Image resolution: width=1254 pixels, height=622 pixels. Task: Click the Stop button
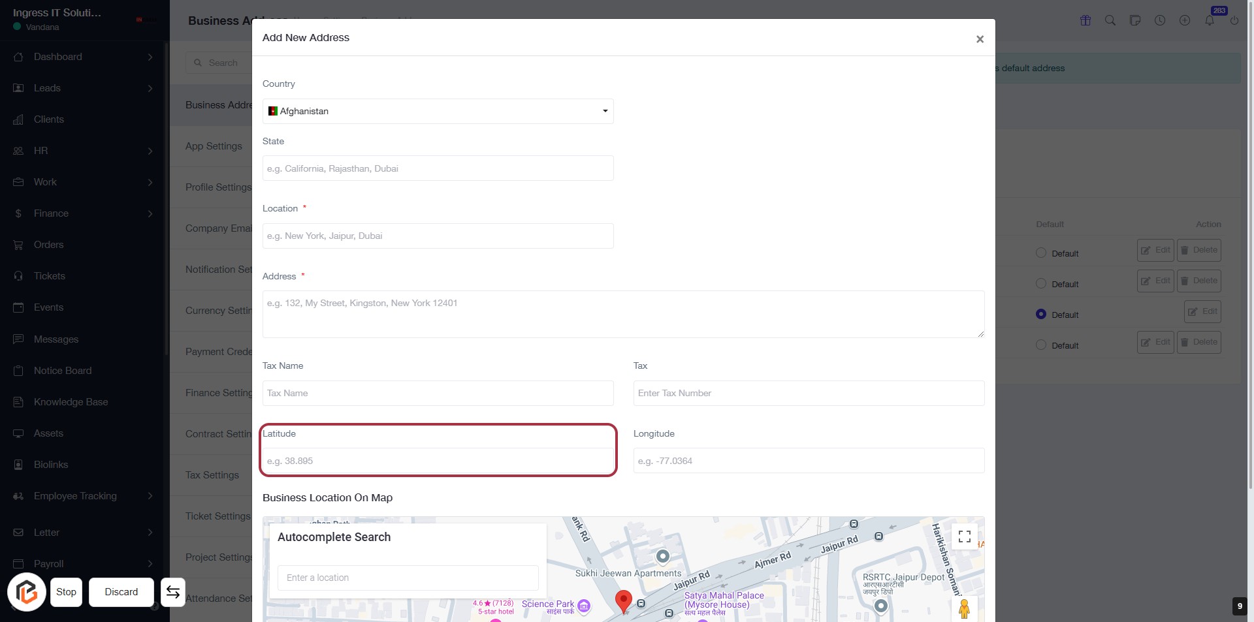click(66, 592)
